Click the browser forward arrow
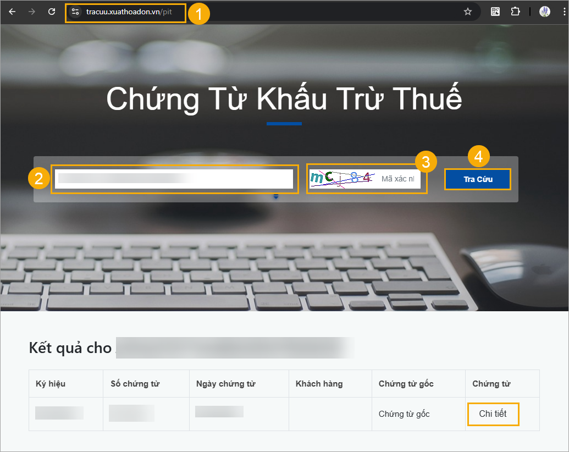This screenshot has width=569, height=452. 32,12
